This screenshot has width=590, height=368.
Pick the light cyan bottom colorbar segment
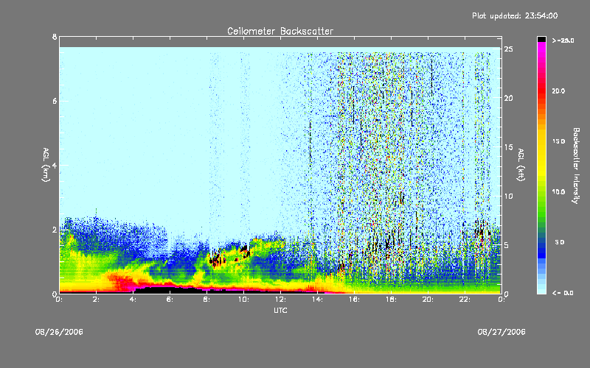click(541, 290)
